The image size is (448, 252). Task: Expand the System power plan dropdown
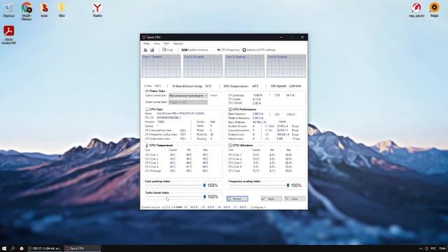(188, 95)
